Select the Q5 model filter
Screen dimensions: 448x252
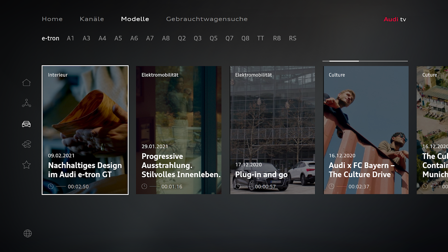(214, 38)
